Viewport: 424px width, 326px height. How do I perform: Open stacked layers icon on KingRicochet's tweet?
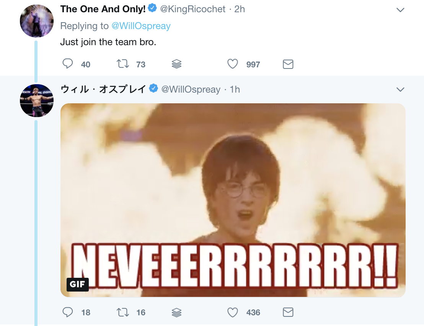(176, 64)
